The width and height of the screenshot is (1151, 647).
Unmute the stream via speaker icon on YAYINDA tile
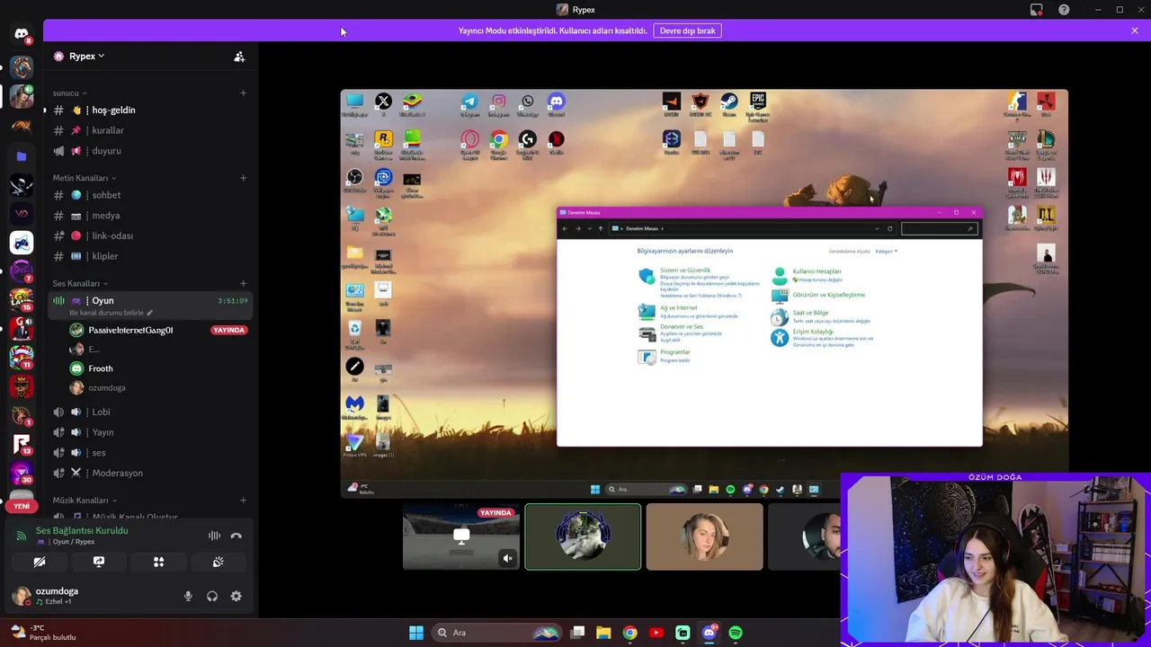click(x=507, y=558)
